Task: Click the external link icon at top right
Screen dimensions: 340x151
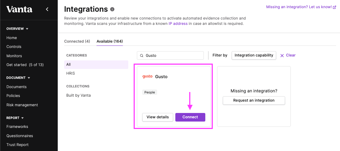Action: pos(334,7)
